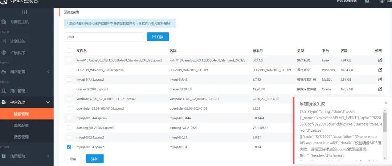Click the 版本号 column header

(258, 51)
